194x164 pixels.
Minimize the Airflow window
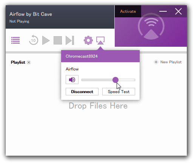tap(163, 11)
